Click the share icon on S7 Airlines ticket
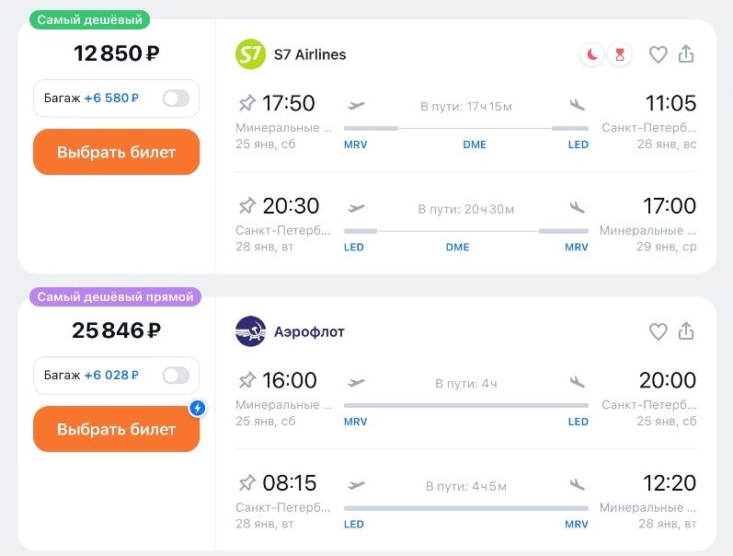733x556 pixels. pos(686,54)
